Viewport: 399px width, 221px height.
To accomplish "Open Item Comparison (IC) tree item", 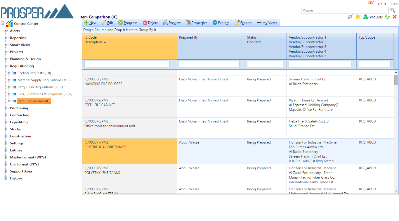I will pos(34,101).
